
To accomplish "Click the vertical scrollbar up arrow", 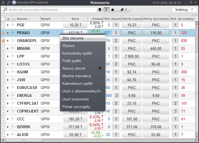I will [x=197, y=24].
